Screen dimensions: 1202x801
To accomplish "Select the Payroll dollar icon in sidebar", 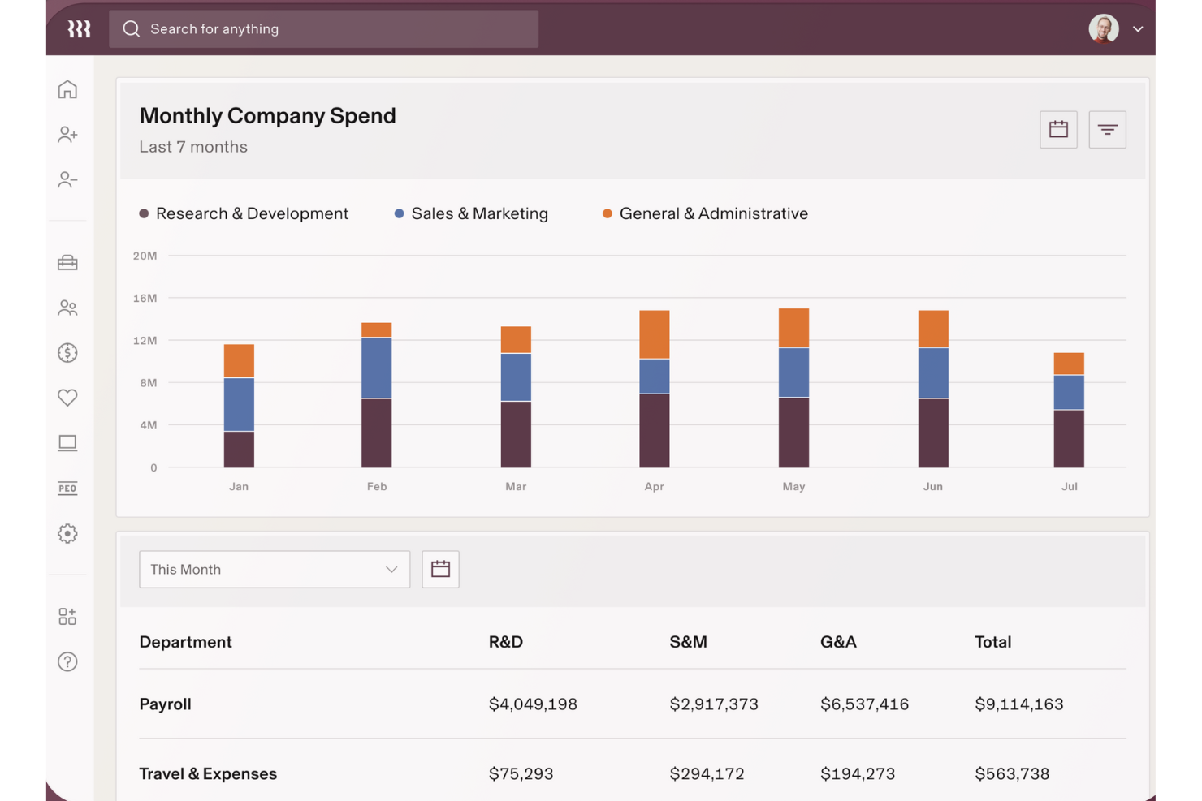I will click(67, 352).
